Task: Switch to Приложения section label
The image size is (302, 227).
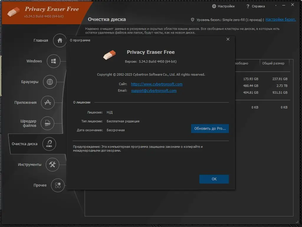Action: tap(25, 103)
